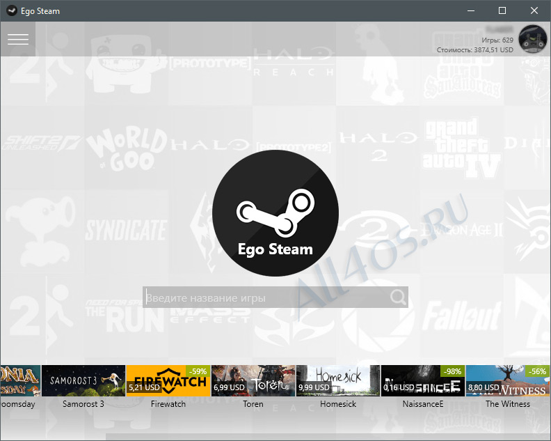Click the 5,21 USD price tag
The image size is (551, 441).
(x=144, y=387)
